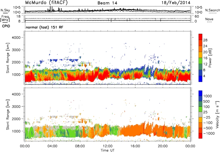Pick the bright blue bottom Power color segment
This screenshot has height=152, width=220.
pos(200,79)
